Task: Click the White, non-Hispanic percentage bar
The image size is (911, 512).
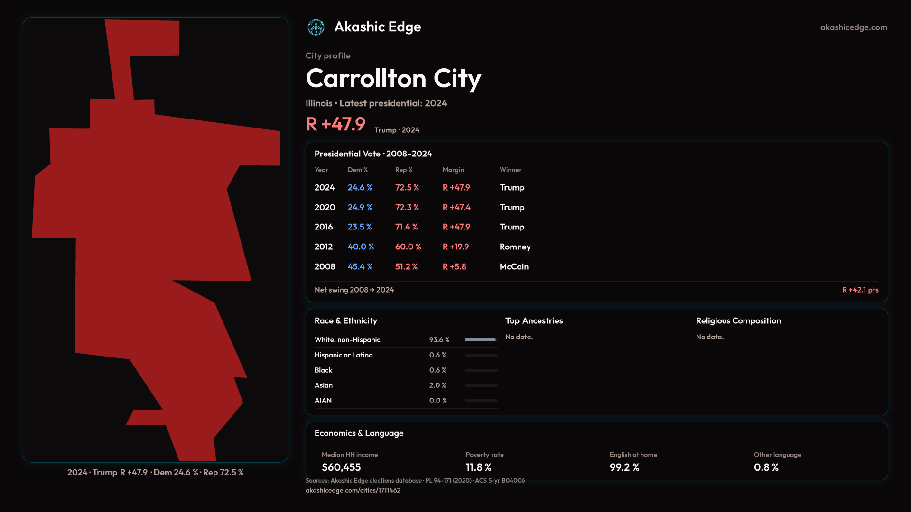Action: 480,340
